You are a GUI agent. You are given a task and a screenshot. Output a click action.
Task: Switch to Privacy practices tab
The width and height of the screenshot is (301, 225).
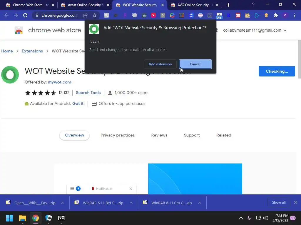point(118,135)
